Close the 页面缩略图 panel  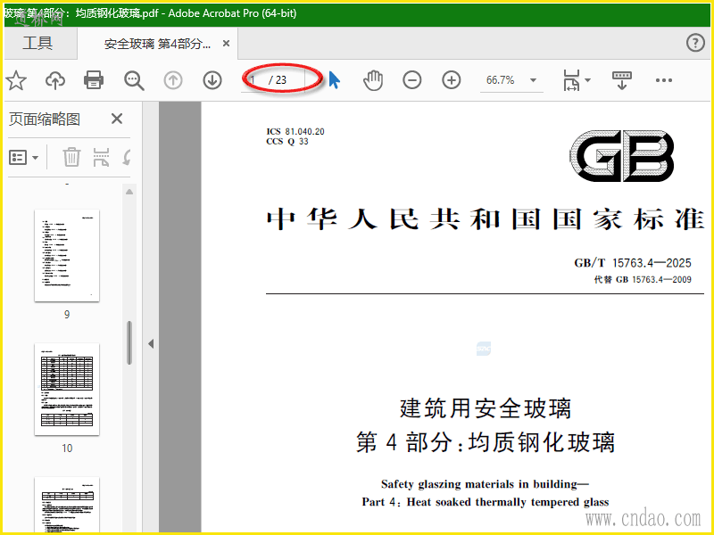tap(117, 119)
